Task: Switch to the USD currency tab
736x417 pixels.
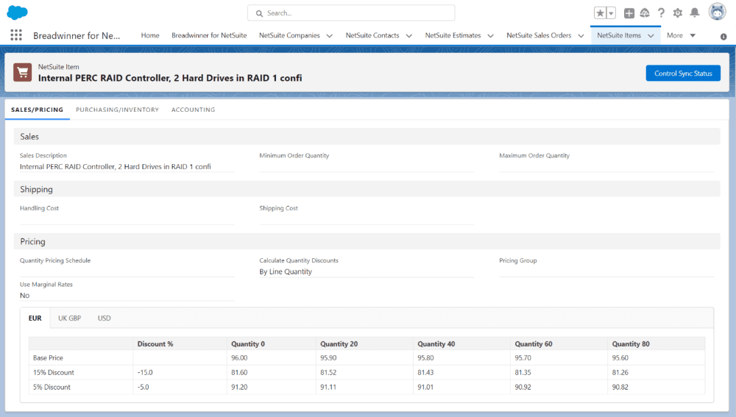Action: (105, 318)
